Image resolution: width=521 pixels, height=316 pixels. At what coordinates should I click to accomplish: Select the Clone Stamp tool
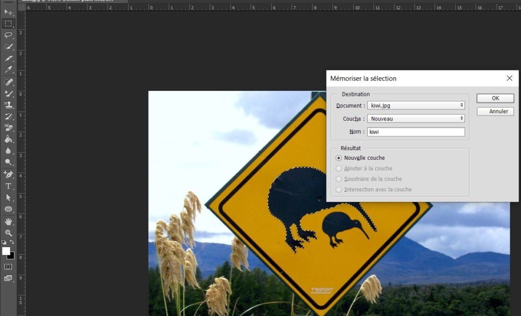point(8,104)
